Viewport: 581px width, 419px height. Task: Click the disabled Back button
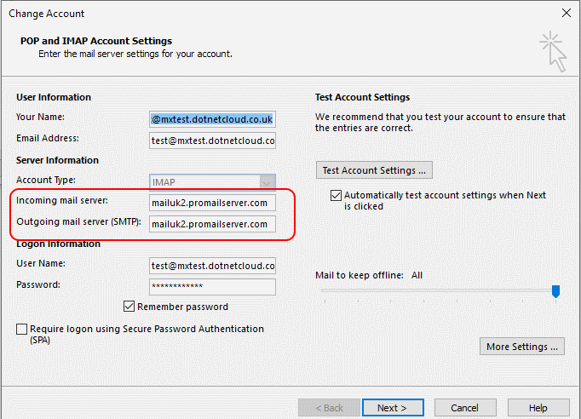click(x=329, y=408)
